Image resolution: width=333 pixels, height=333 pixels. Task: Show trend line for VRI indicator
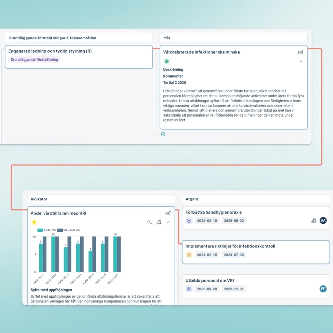[x=150, y=222]
